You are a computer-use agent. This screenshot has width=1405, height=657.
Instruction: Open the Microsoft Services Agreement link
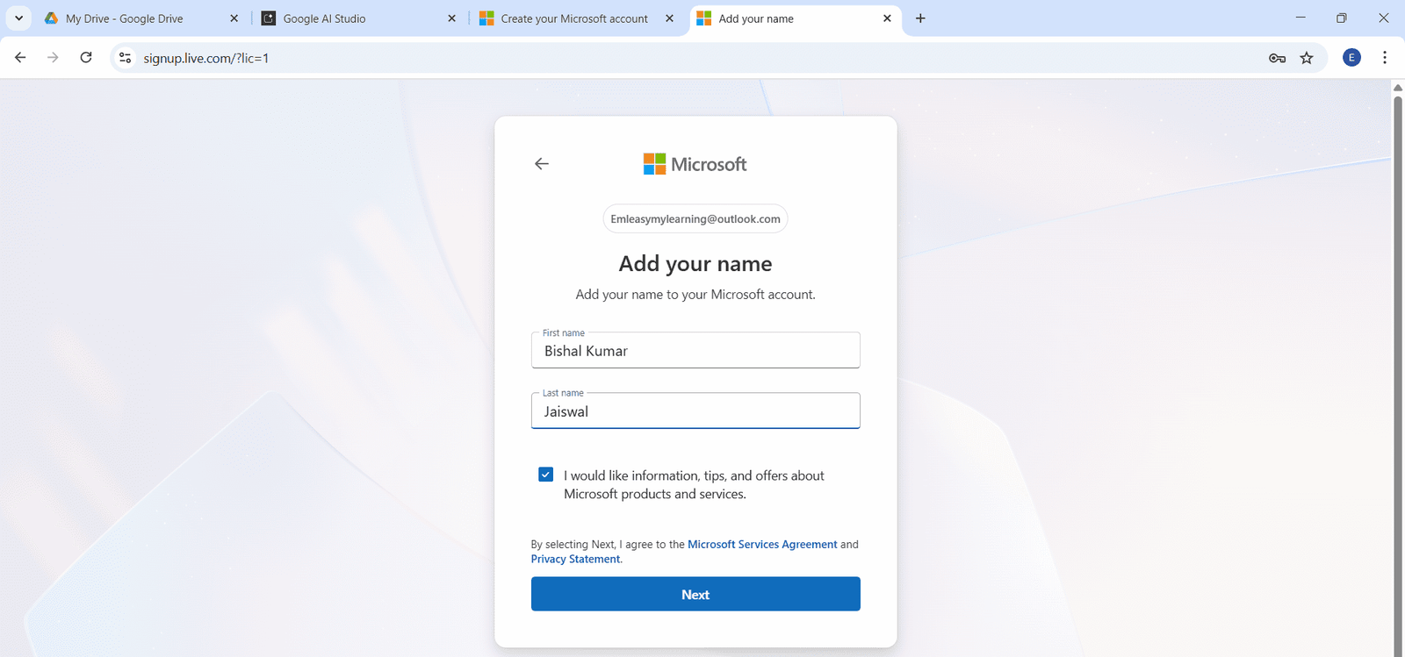point(762,545)
